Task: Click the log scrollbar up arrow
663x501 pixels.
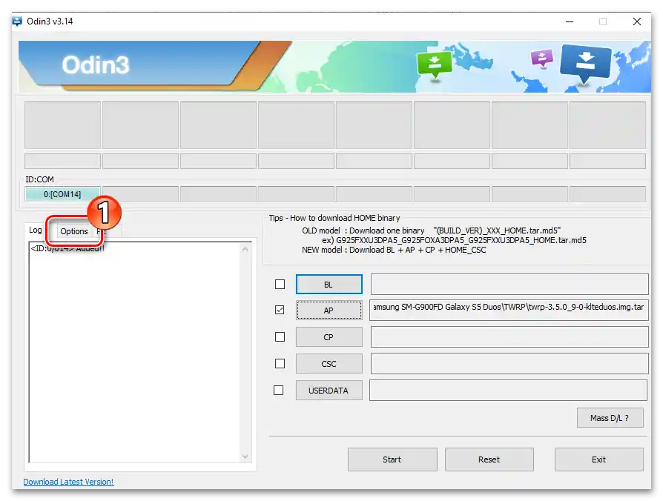Action: [x=245, y=250]
